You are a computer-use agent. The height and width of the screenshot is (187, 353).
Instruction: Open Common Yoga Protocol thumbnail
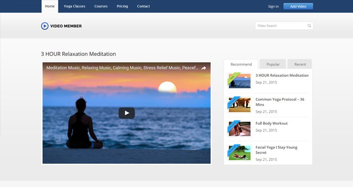(240, 105)
